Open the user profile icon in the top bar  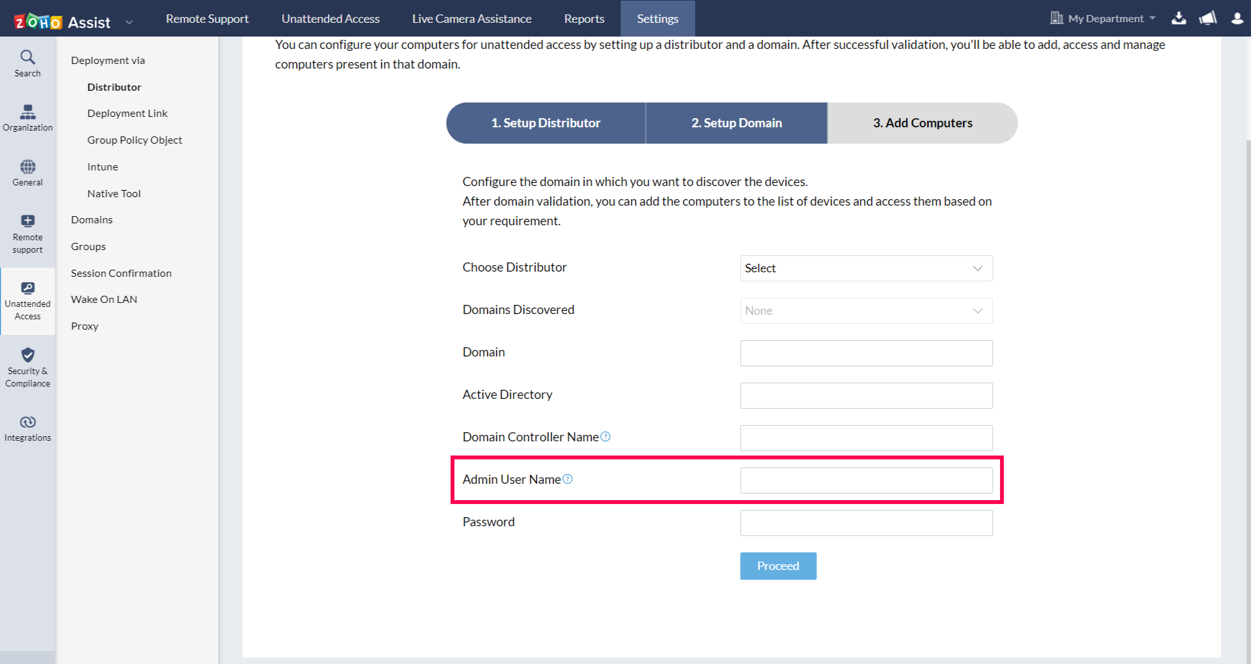[x=1237, y=18]
